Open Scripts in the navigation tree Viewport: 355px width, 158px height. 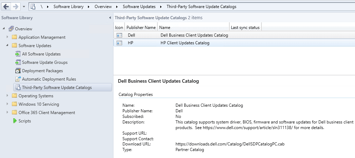tap(25, 121)
